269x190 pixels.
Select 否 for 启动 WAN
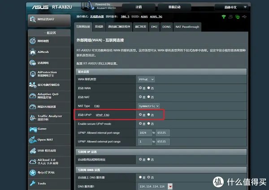(148, 88)
